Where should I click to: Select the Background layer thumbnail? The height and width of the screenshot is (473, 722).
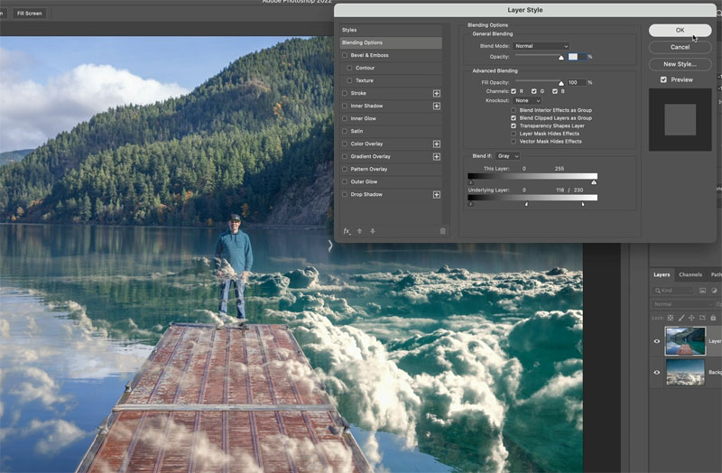tap(685, 372)
